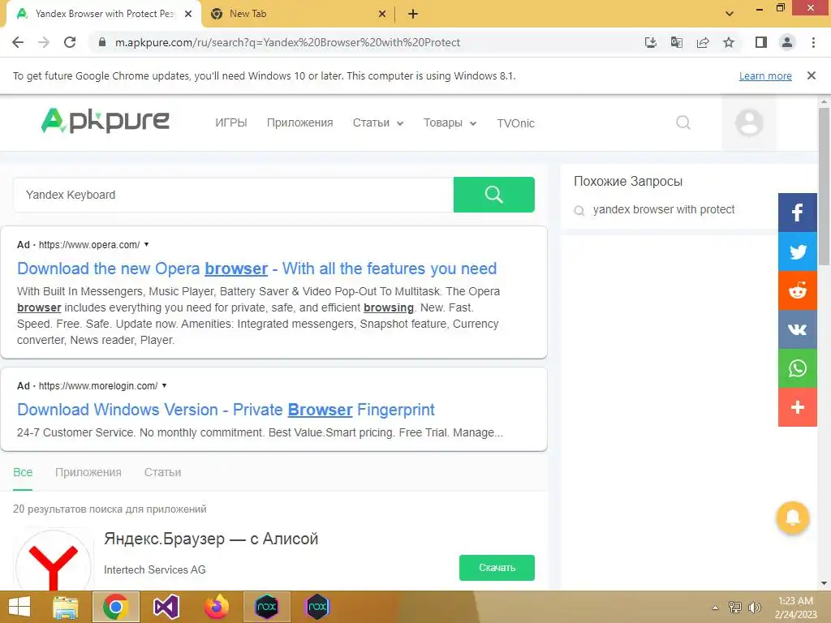
Task: Open Visual Studio from the taskbar
Action: pyautogui.click(x=166, y=607)
